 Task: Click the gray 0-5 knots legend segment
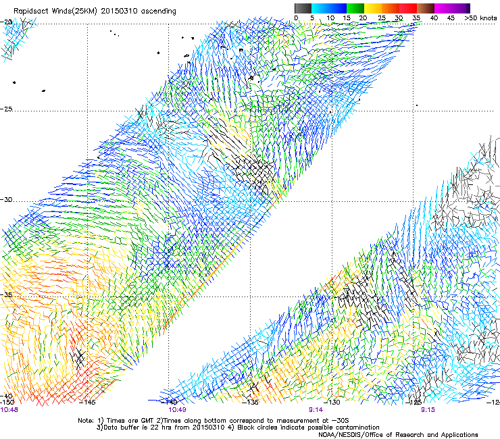(303, 8)
